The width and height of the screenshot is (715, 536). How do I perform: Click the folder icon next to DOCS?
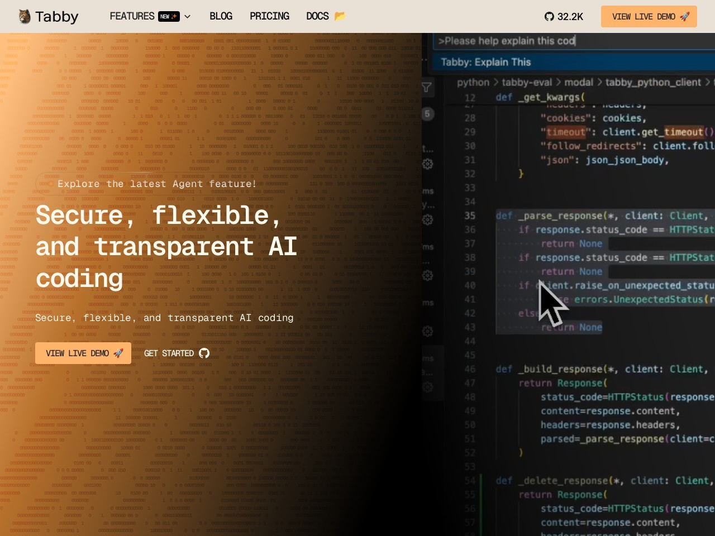[340, 17]
